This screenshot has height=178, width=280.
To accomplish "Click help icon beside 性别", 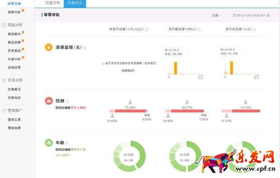I will [67, 101].
